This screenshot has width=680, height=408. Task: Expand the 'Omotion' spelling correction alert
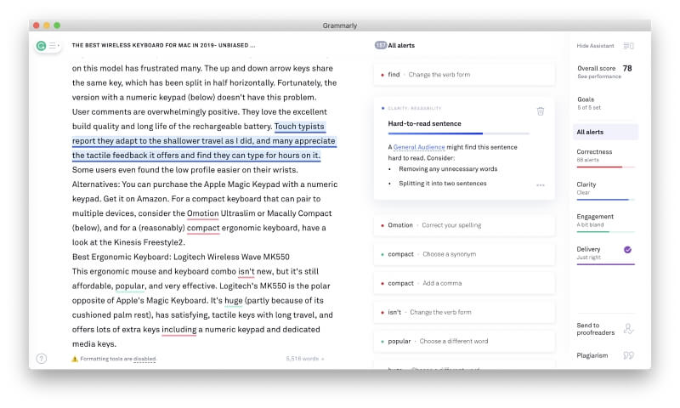click(463, 225)
